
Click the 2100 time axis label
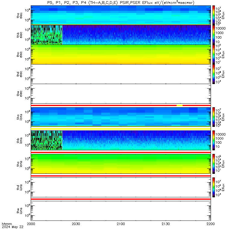[121, 224]
